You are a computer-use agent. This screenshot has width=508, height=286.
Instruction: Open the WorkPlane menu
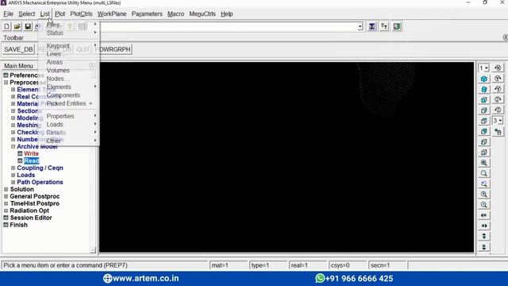click(112, 14)
